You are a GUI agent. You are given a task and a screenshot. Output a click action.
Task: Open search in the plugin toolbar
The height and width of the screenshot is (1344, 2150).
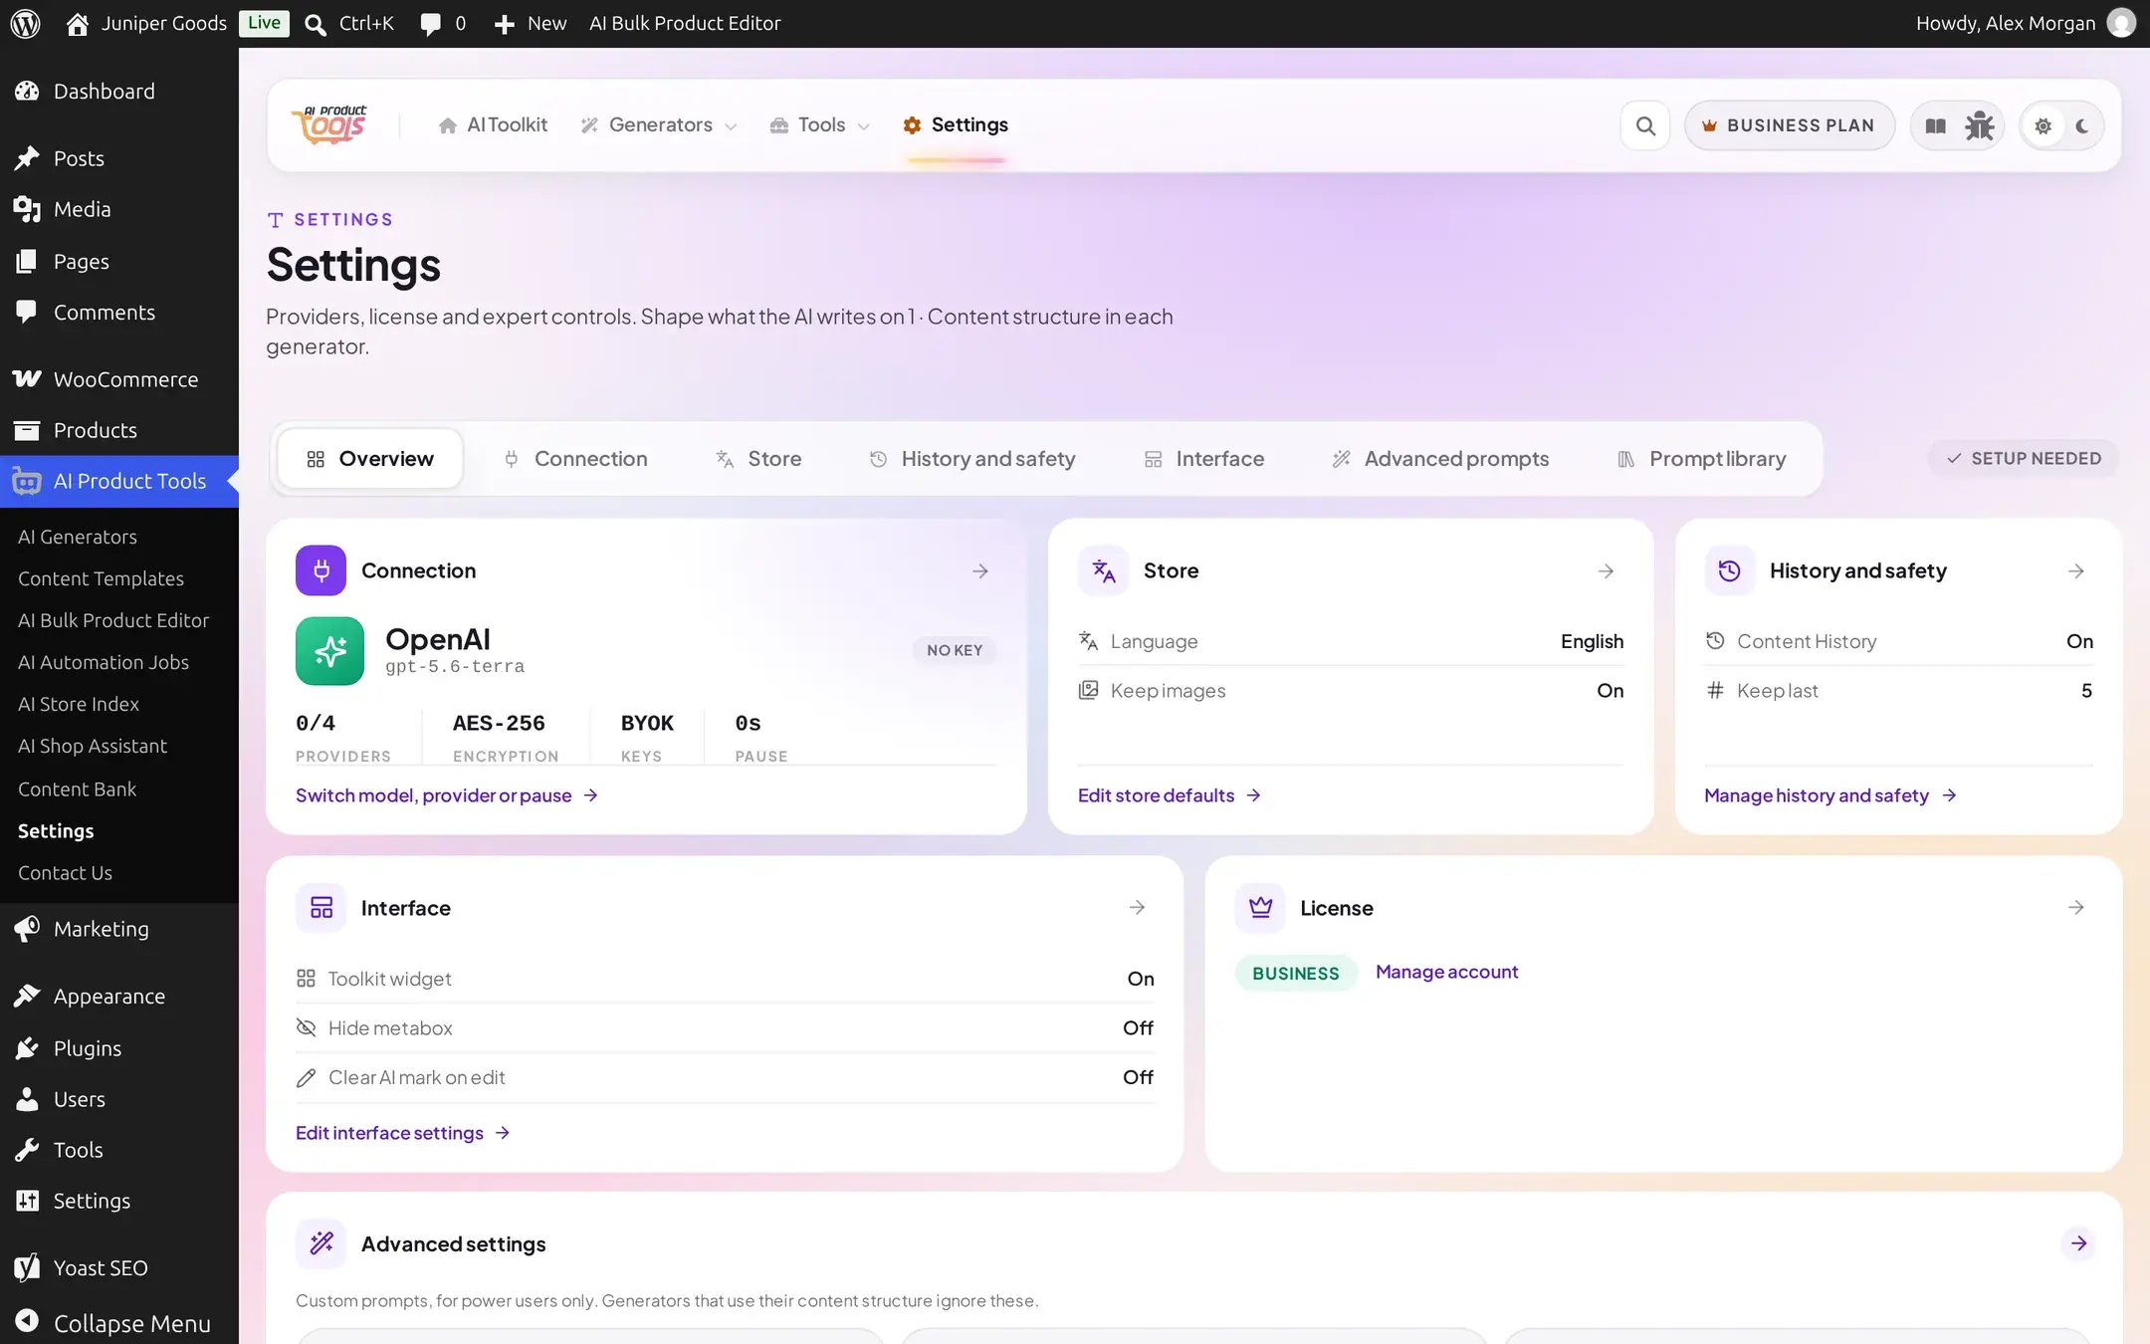(1645, 125)
